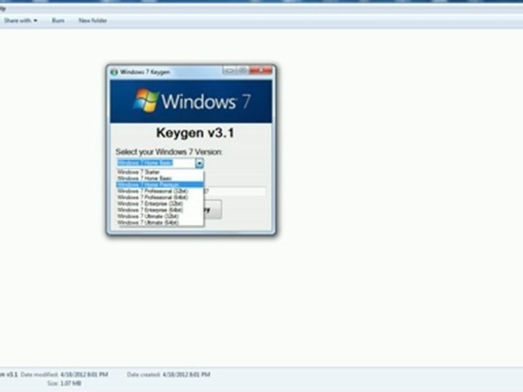The image size is (523, 392).
Task: Pick Windows 7 Ultimate (64bit)
Action: click(160, 223)
